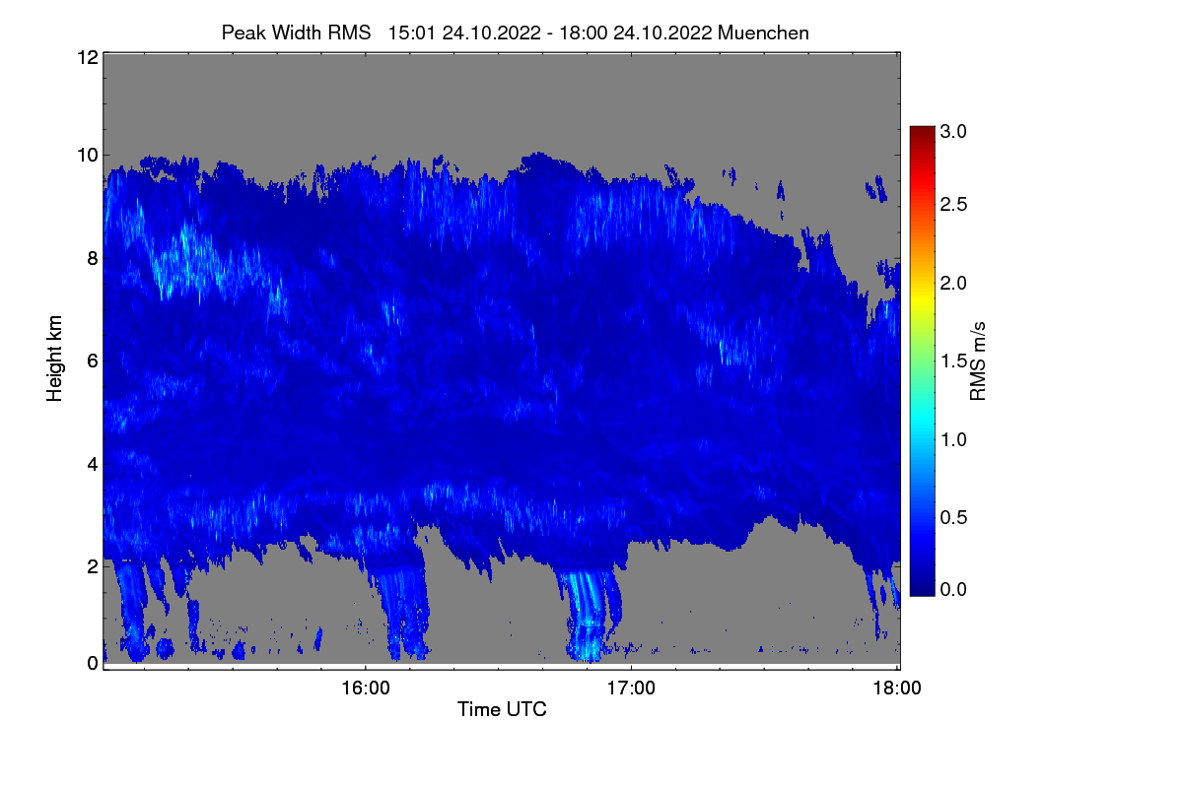Click the 'RMS m/s' colorbar title
Image resolution: width=1183 pixels, height=788 pixels.
[979, 361]
